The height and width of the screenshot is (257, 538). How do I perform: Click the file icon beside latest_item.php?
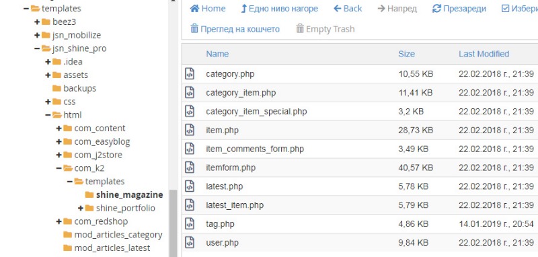tap(190, 205)
